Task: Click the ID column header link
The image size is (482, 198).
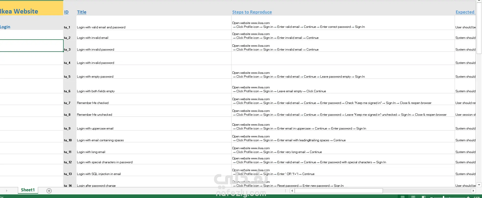Action: coord(66,12)
